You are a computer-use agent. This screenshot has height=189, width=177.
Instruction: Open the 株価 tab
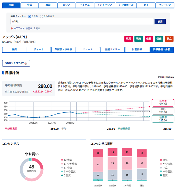pos(14,50)
